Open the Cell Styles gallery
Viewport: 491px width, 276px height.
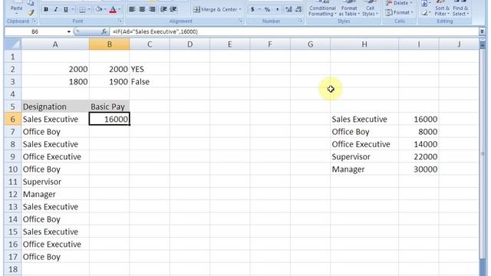click(x=370, y=8)
